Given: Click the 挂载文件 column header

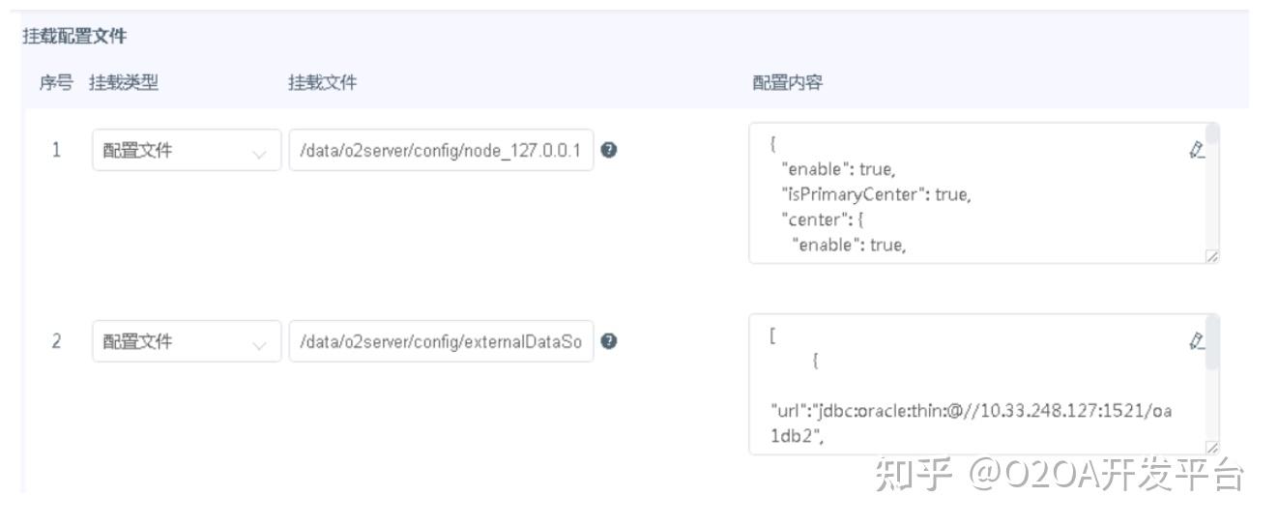Looking at the screenshot, I should tap(322, 84).
